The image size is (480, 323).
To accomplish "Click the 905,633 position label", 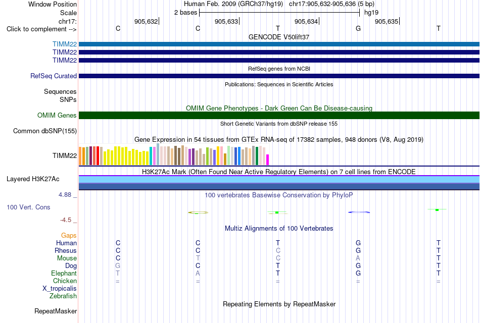I will [x=226, y=21].
